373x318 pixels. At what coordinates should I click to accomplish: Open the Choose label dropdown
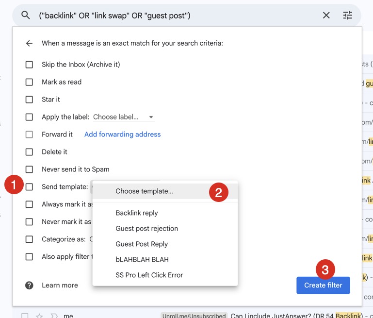123,117
